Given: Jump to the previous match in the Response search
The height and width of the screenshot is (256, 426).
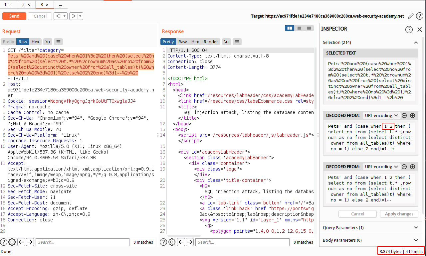Looking at the screenshot, I should coord(181,242).
